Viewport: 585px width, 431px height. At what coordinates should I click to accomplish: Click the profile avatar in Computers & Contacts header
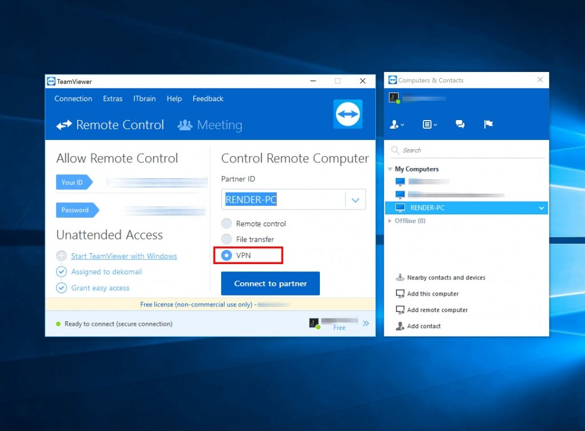(x=394, y=98)
